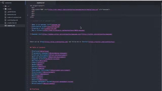This screenshot has width=162, height=91.
Task: Click the '[What is an awesome list?]' text
Action: 41,25
